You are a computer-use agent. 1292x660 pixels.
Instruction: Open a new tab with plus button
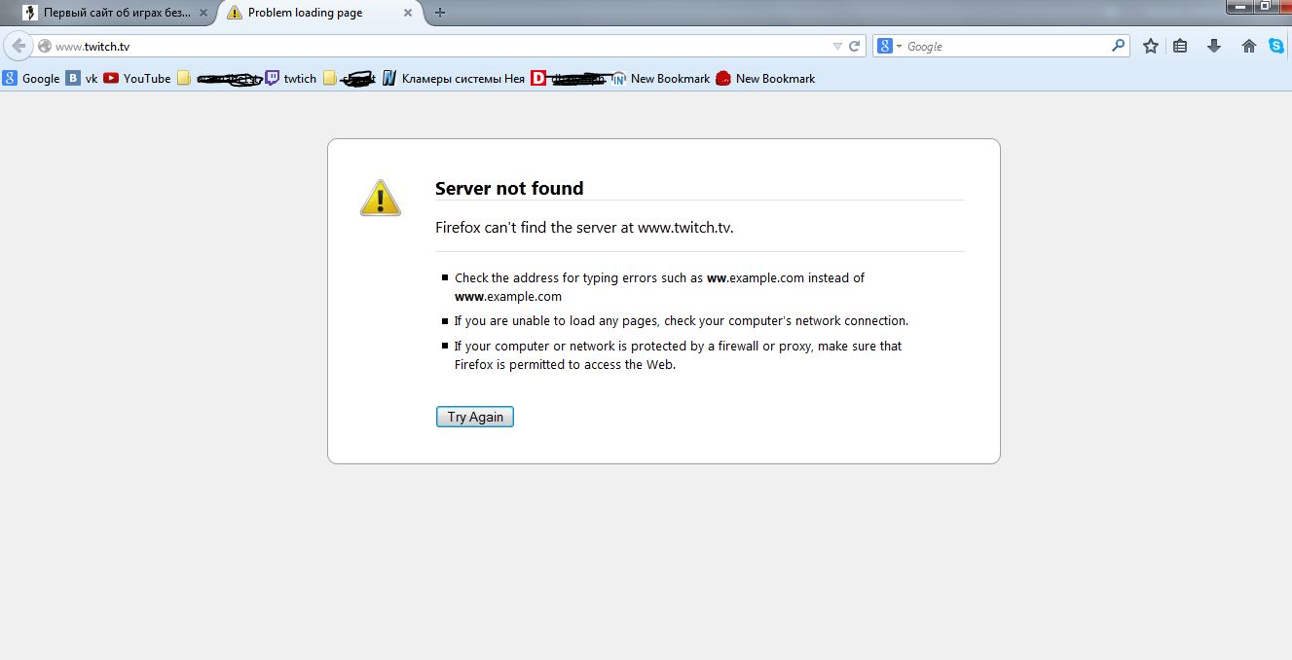(x=440, y=13)
